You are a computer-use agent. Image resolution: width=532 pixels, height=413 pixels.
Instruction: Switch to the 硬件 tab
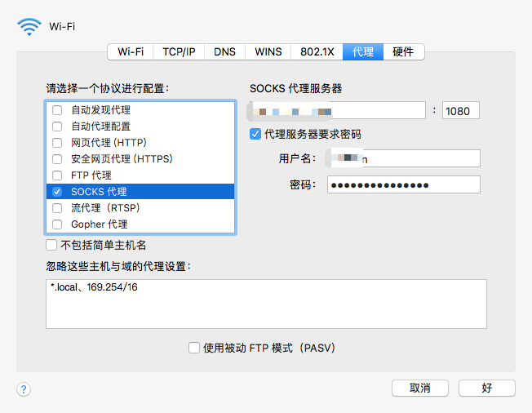[x=403, y=51]
